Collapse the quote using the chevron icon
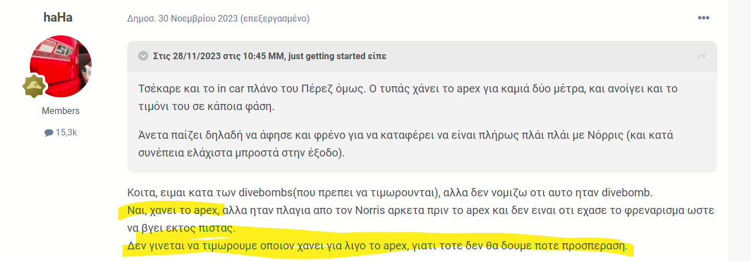Viewport: 751px width, 261px height. (143, 56)
